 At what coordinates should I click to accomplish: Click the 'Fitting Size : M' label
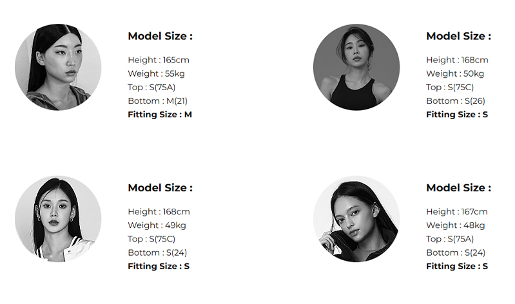[160, 115]
